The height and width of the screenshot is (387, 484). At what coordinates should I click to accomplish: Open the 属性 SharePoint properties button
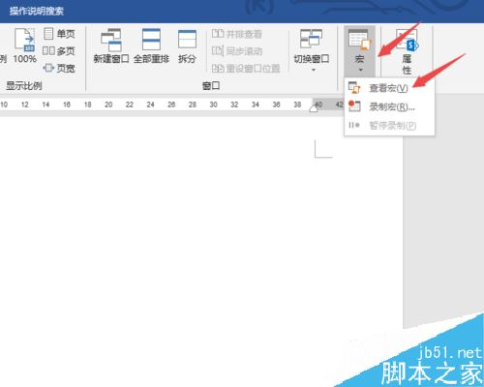coord(408,51)
